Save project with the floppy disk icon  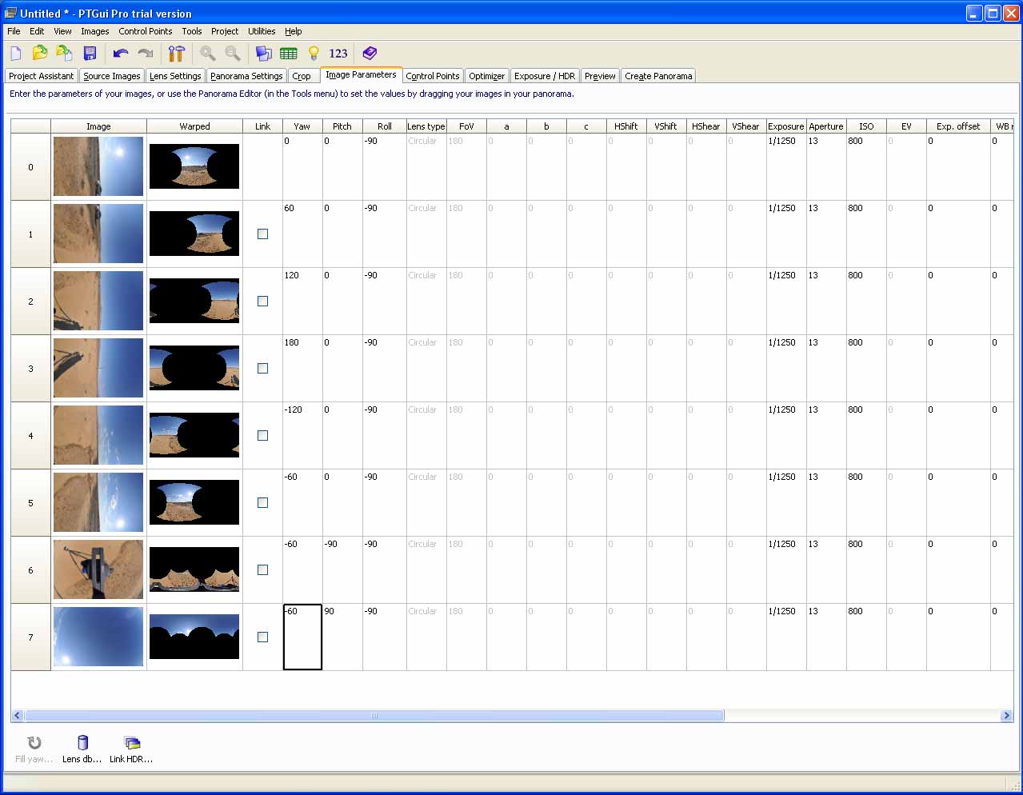90,54
